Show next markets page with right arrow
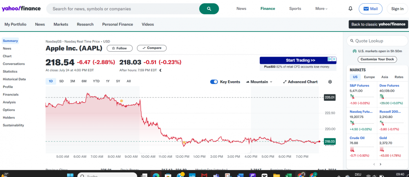 click(x=380, y=164)
